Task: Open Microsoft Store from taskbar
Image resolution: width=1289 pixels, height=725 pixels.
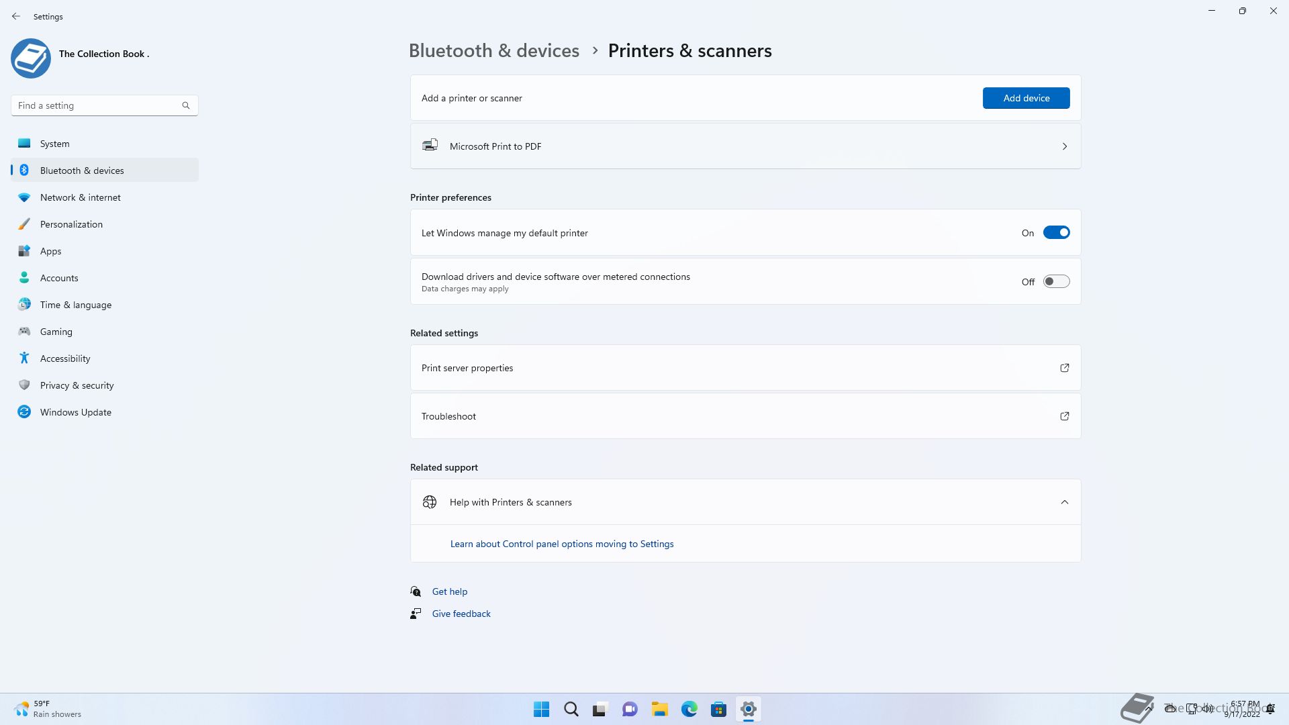Action: tap(719, 709)
